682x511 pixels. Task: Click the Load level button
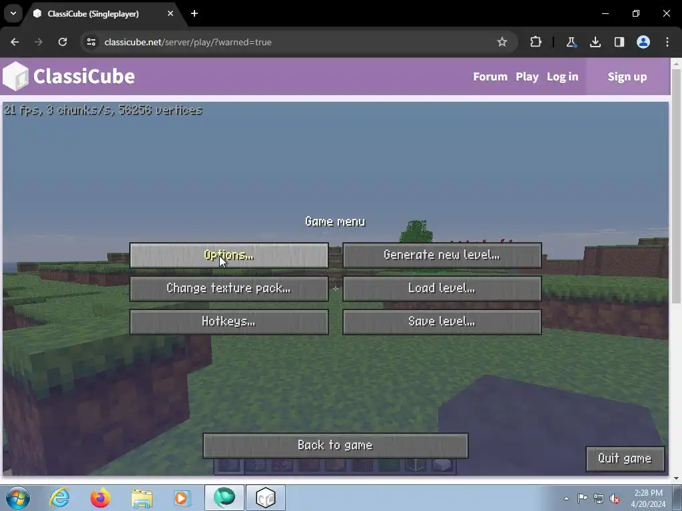442,289
